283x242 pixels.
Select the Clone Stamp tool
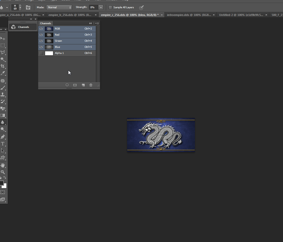click(x=3, y=95)
